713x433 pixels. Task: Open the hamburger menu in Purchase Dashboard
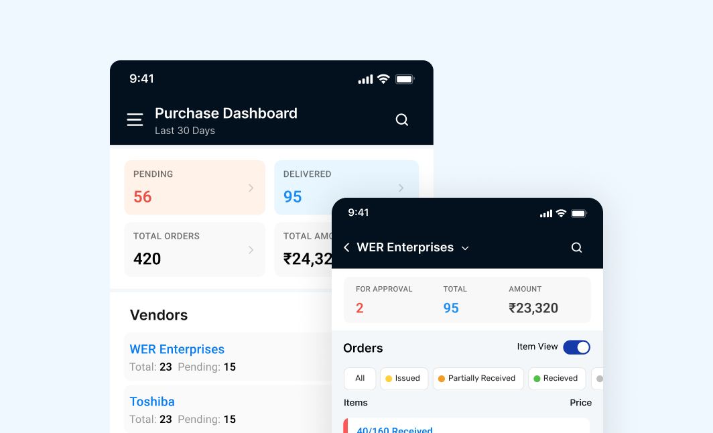[x=135, y=119]
